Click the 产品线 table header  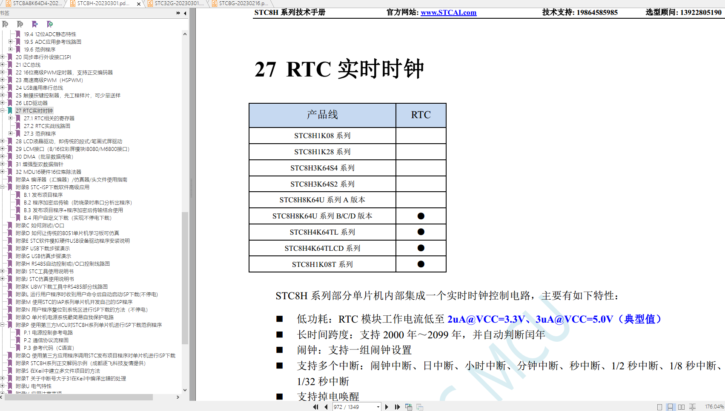[322, 115]
